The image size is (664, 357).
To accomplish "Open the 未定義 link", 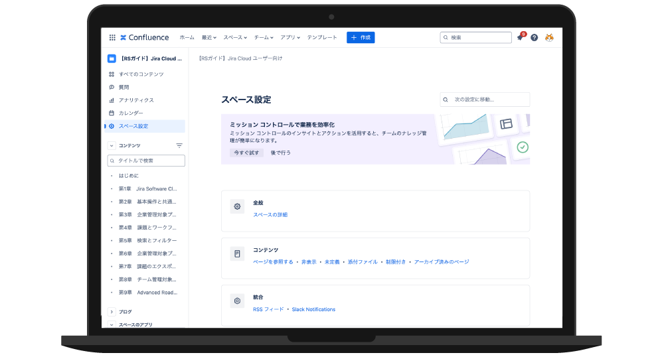I will pyautogui.click(x=332, y=262).
